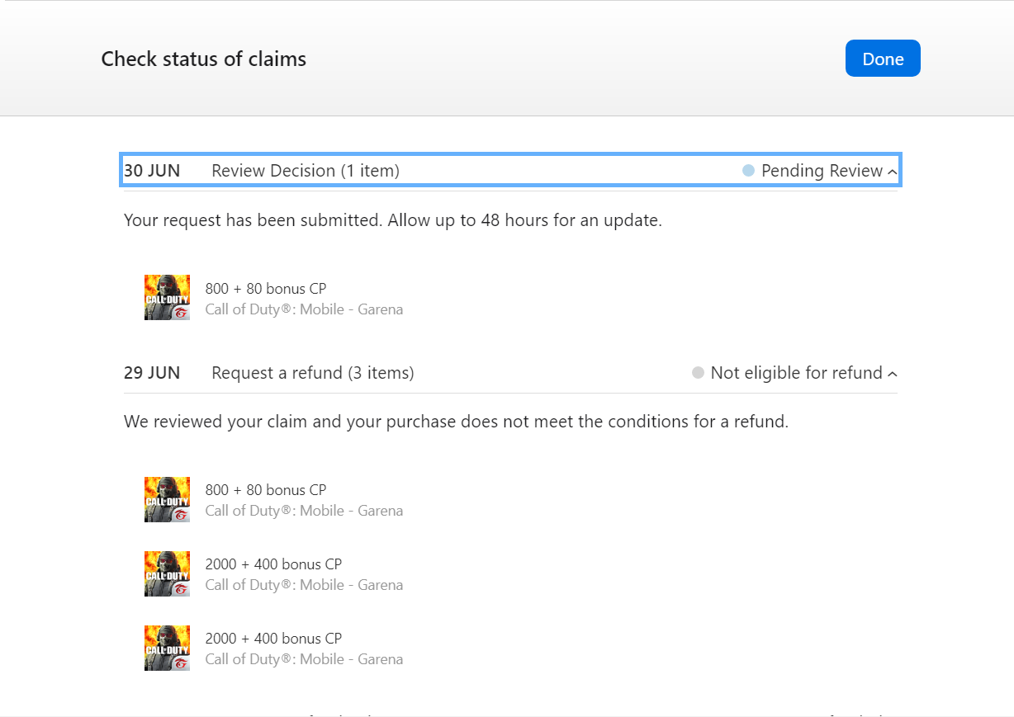Select the first 2000 + 400 bonus CP title
This screenshot has height=717, width=1014.
coord(273,564)
